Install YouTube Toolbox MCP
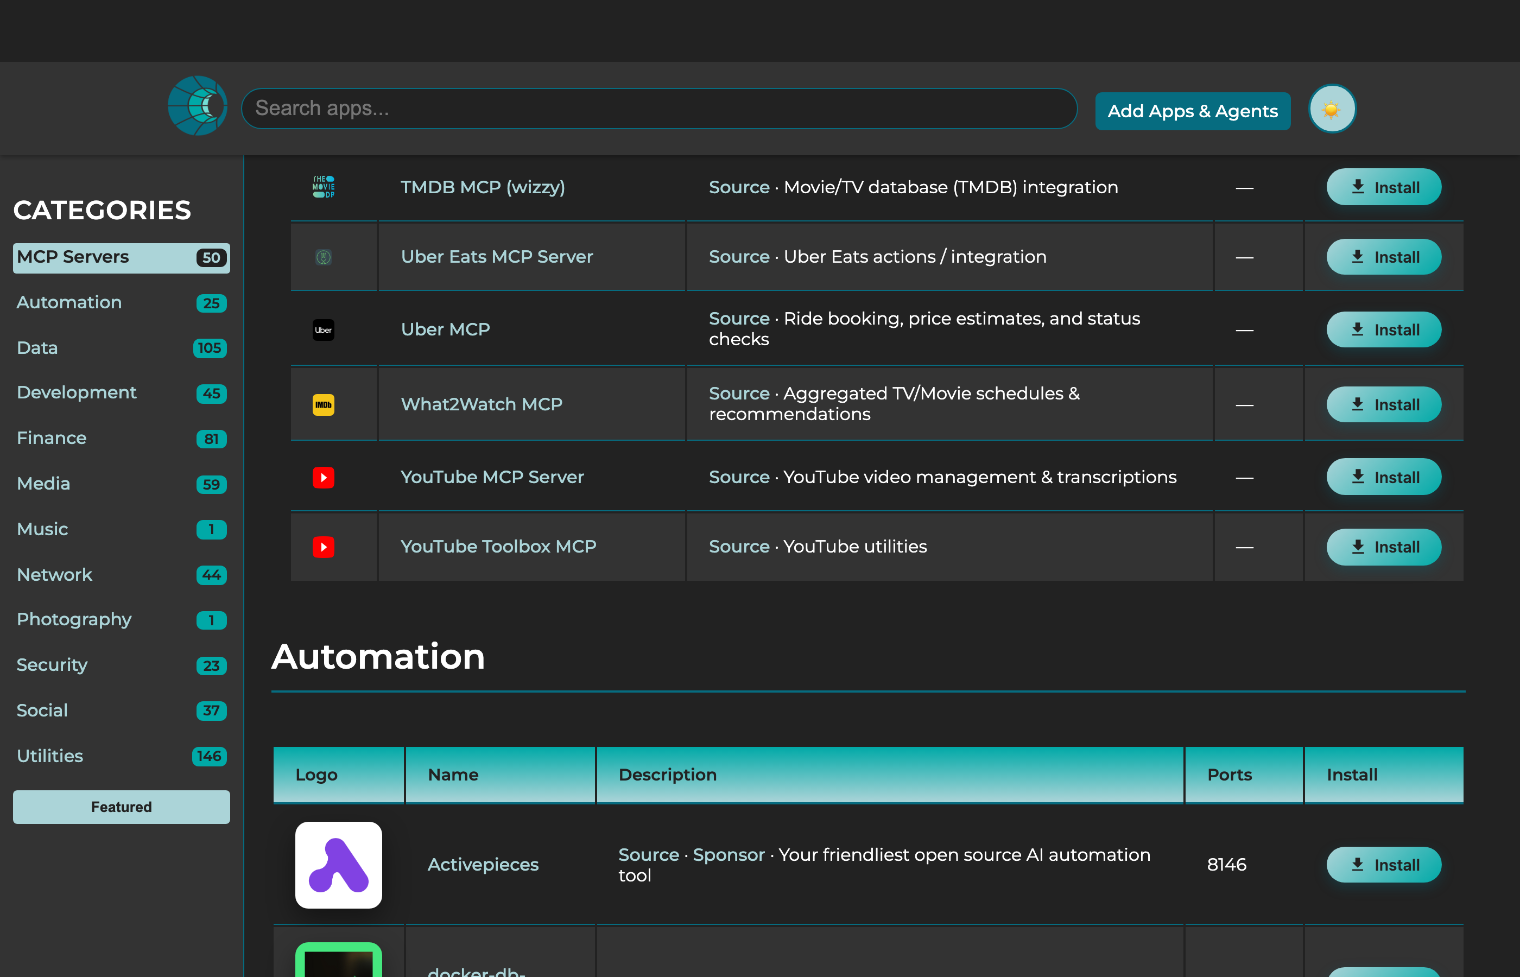This screenshot has width=1520, height=977. click(1384, 547)
